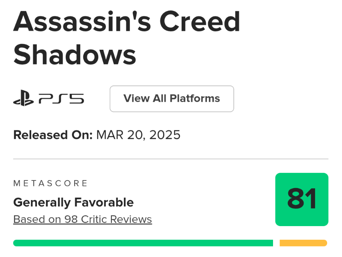342x257 pixels.
Task: Open the View All Platforms button
Action: (x=172, y=99)
